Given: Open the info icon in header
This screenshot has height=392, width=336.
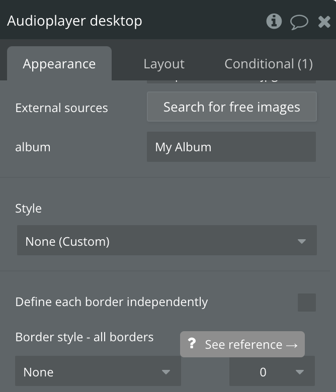Looking at the screenshot, I should click(x=274, y=21).
